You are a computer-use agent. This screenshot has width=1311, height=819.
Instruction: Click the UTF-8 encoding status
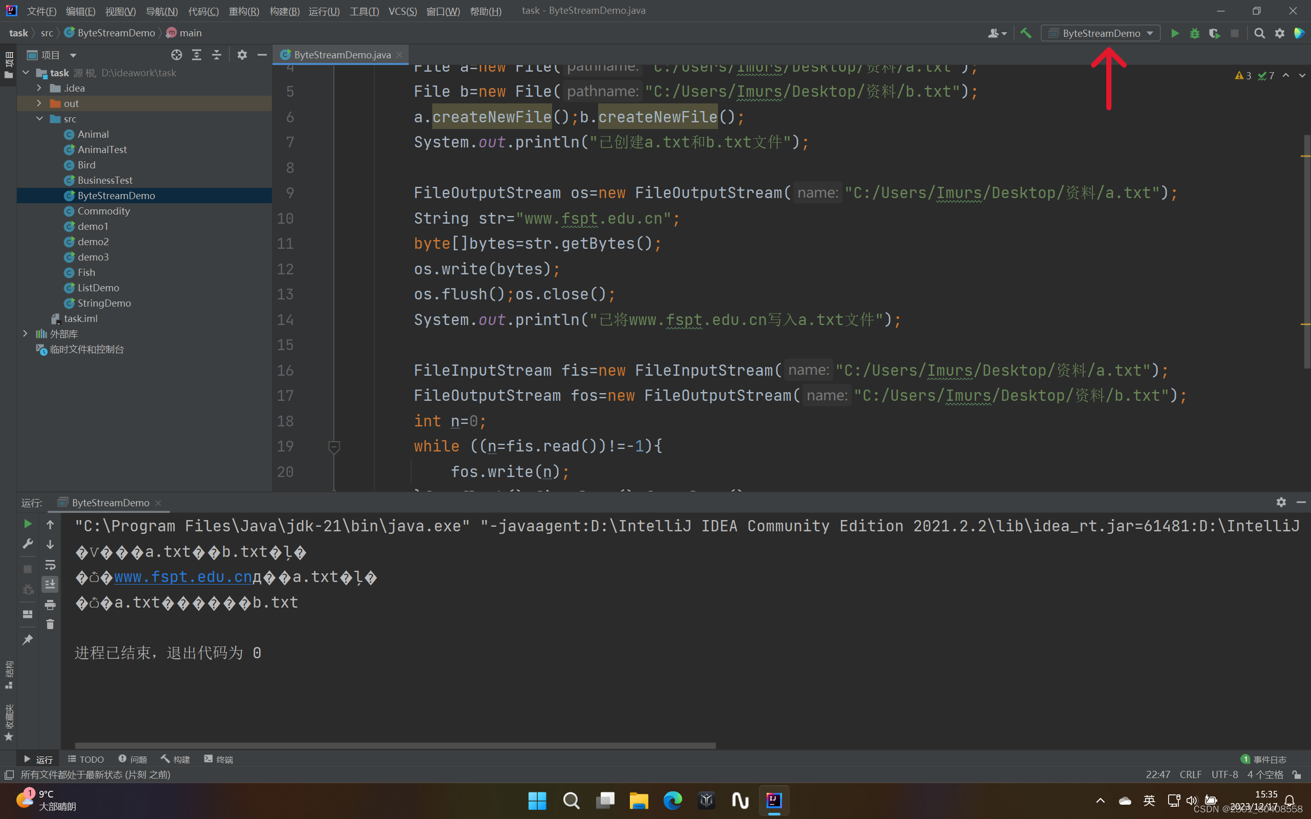coord(1224,774)
